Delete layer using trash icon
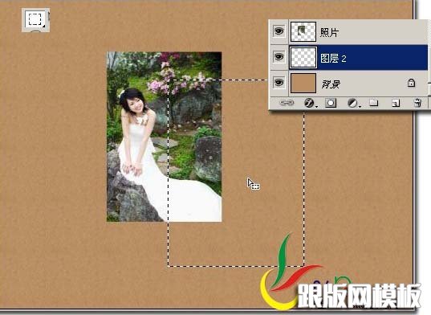The image size is (431, 315). 417,103
